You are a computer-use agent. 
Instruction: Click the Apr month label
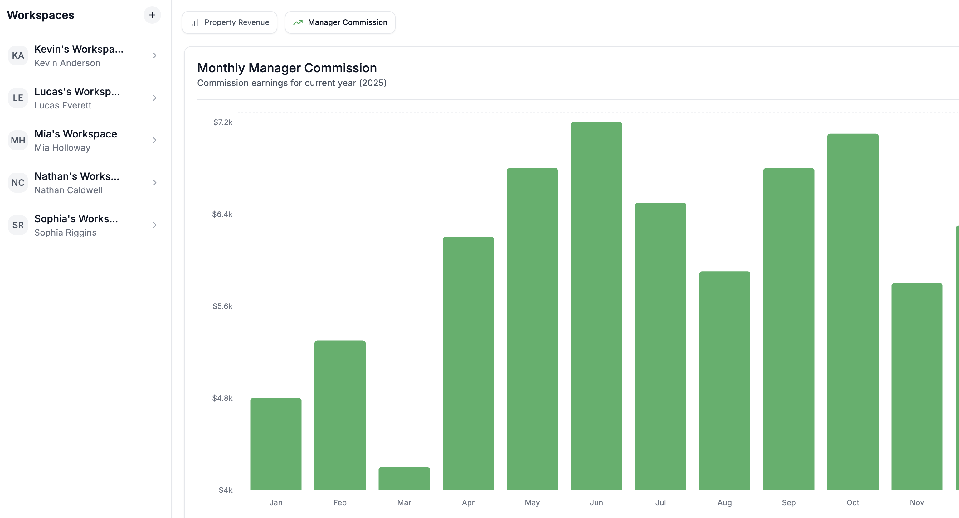pyautogui.click(x=468, y=503)
